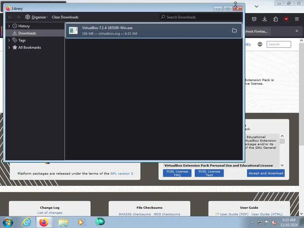Open SHA256 checksums link
The image size is (304, 228).
point(134,214)
